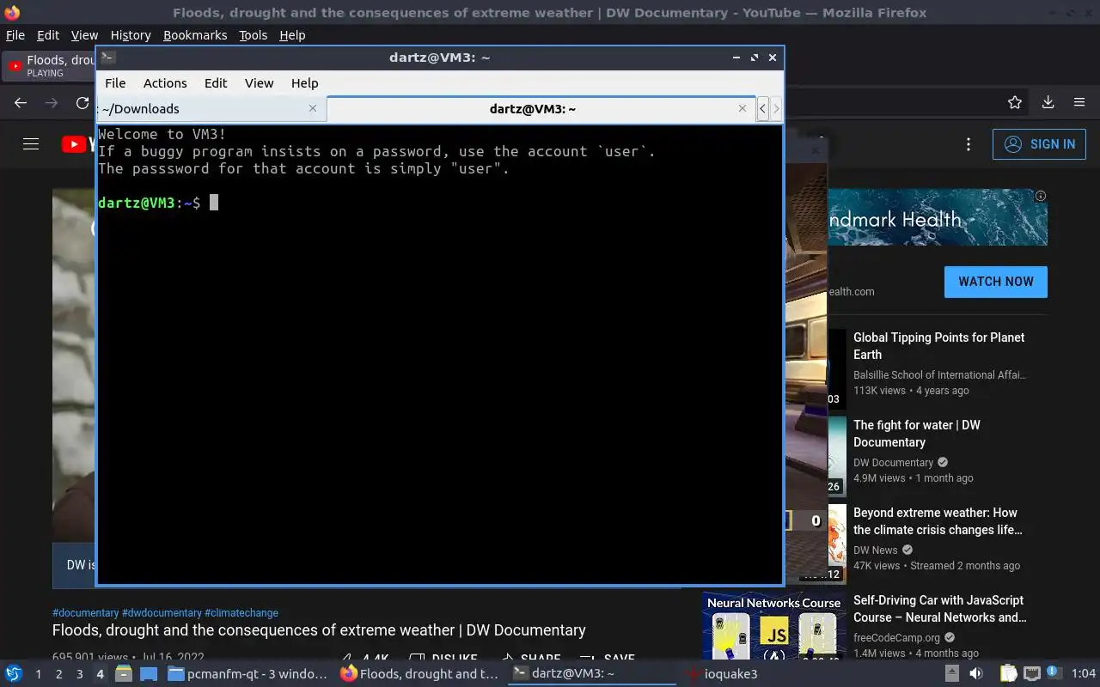Click the DW News channel name
This screenshot has width=1100, height=687.
pyautogui.click(x=875, y=550)
